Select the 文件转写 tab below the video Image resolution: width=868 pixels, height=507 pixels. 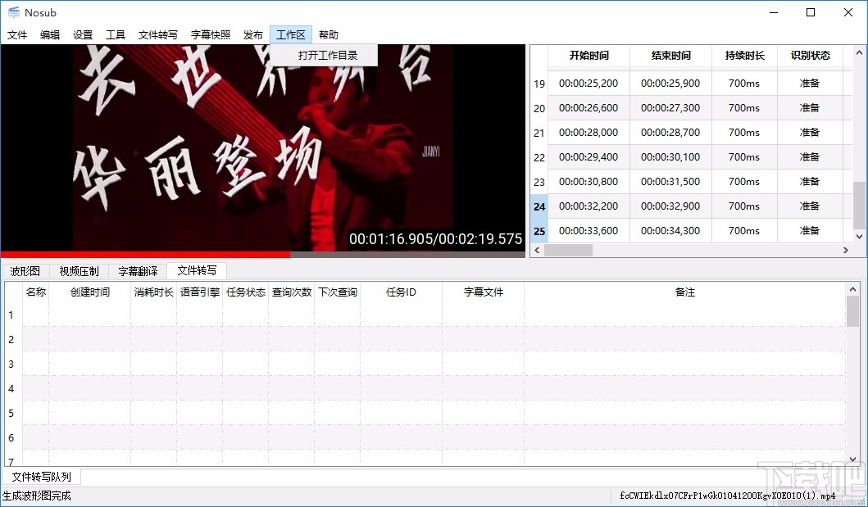[x=197, y=270]
